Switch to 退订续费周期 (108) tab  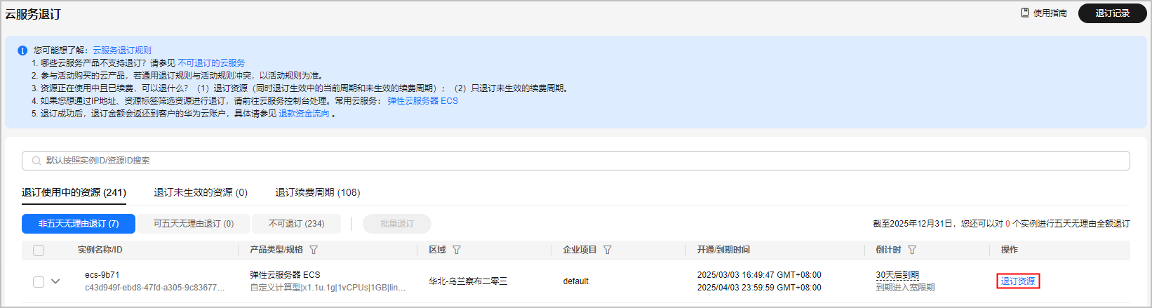pyautogui.click(x=318, y=192)
